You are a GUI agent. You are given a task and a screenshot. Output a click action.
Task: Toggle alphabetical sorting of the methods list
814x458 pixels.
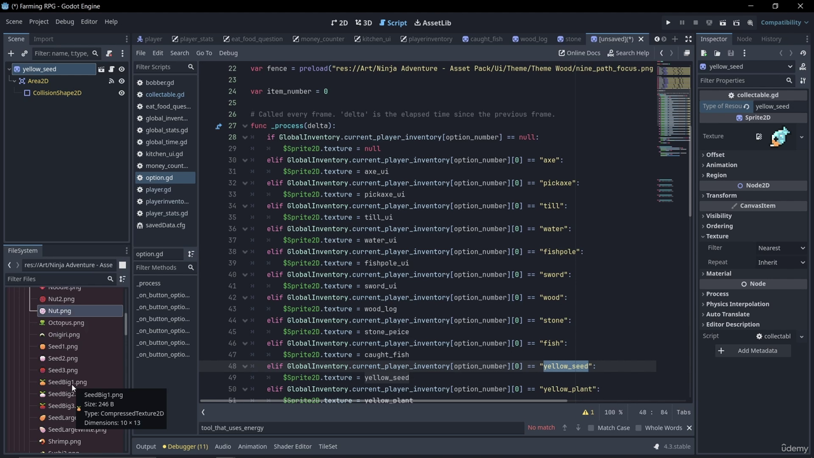(191, 254)
